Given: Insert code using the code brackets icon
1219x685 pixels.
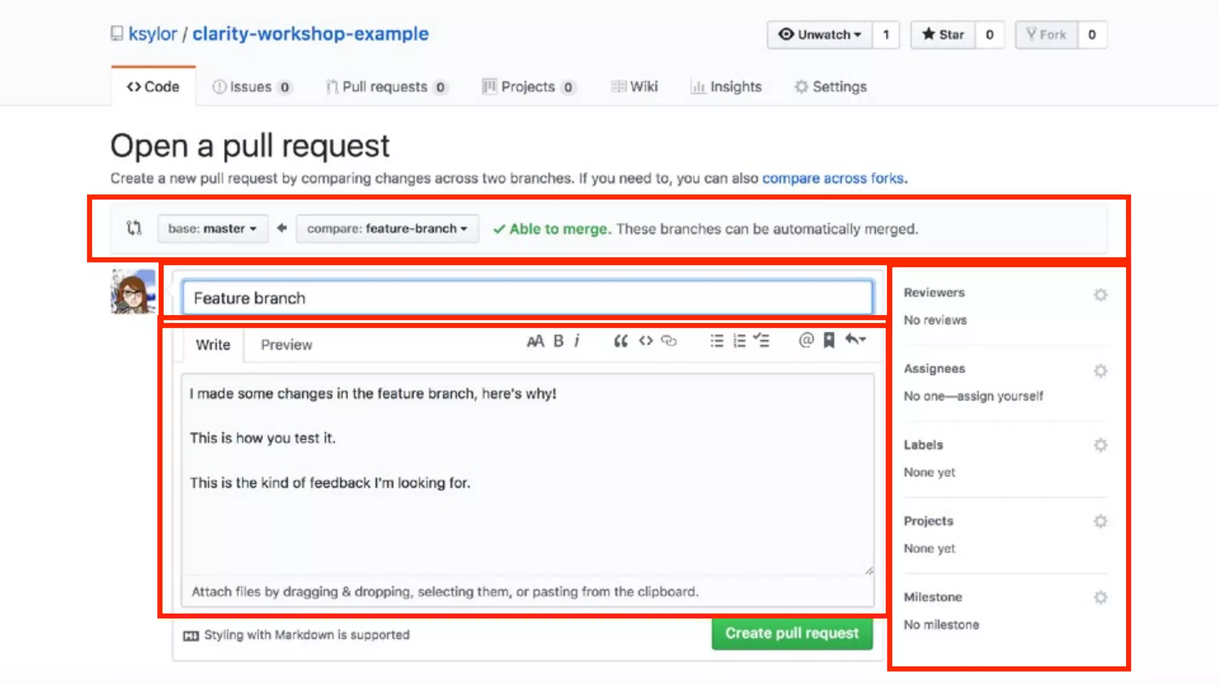Looking at the screenshot, I should (645, 341).
